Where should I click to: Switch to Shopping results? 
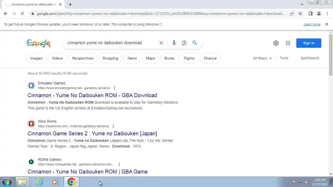click(110, 58)
